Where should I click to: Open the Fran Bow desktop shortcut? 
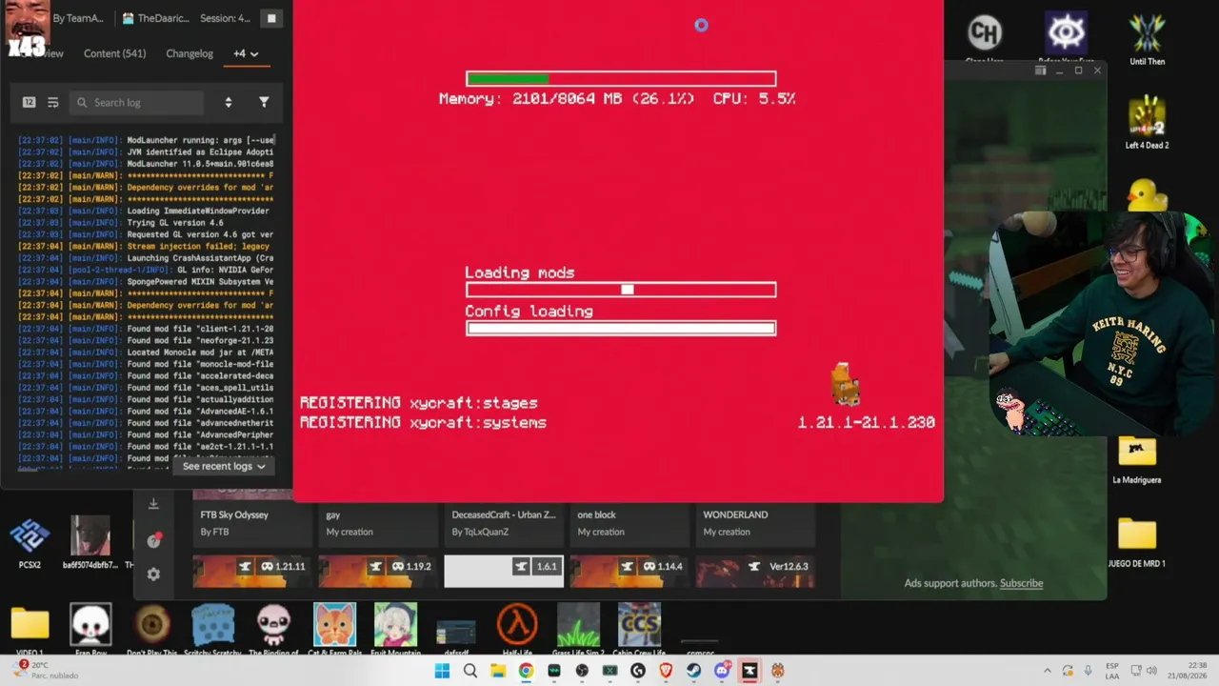90,629
